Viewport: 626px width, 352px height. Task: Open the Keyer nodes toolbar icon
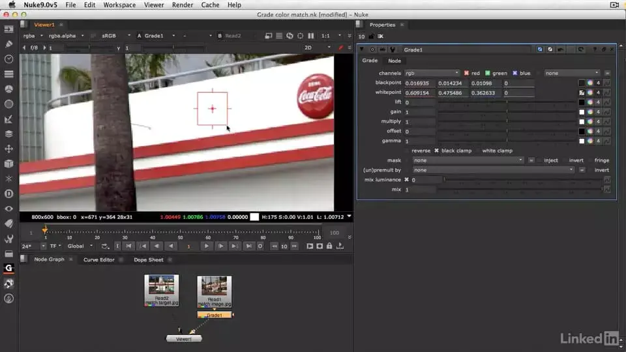click(x=8, y=119)
